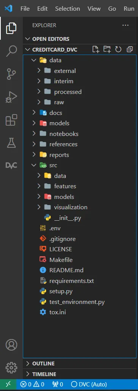Collapse all folders in explorer
The height and width of the screenshot is (391, 138).
(x=130, y=49)
